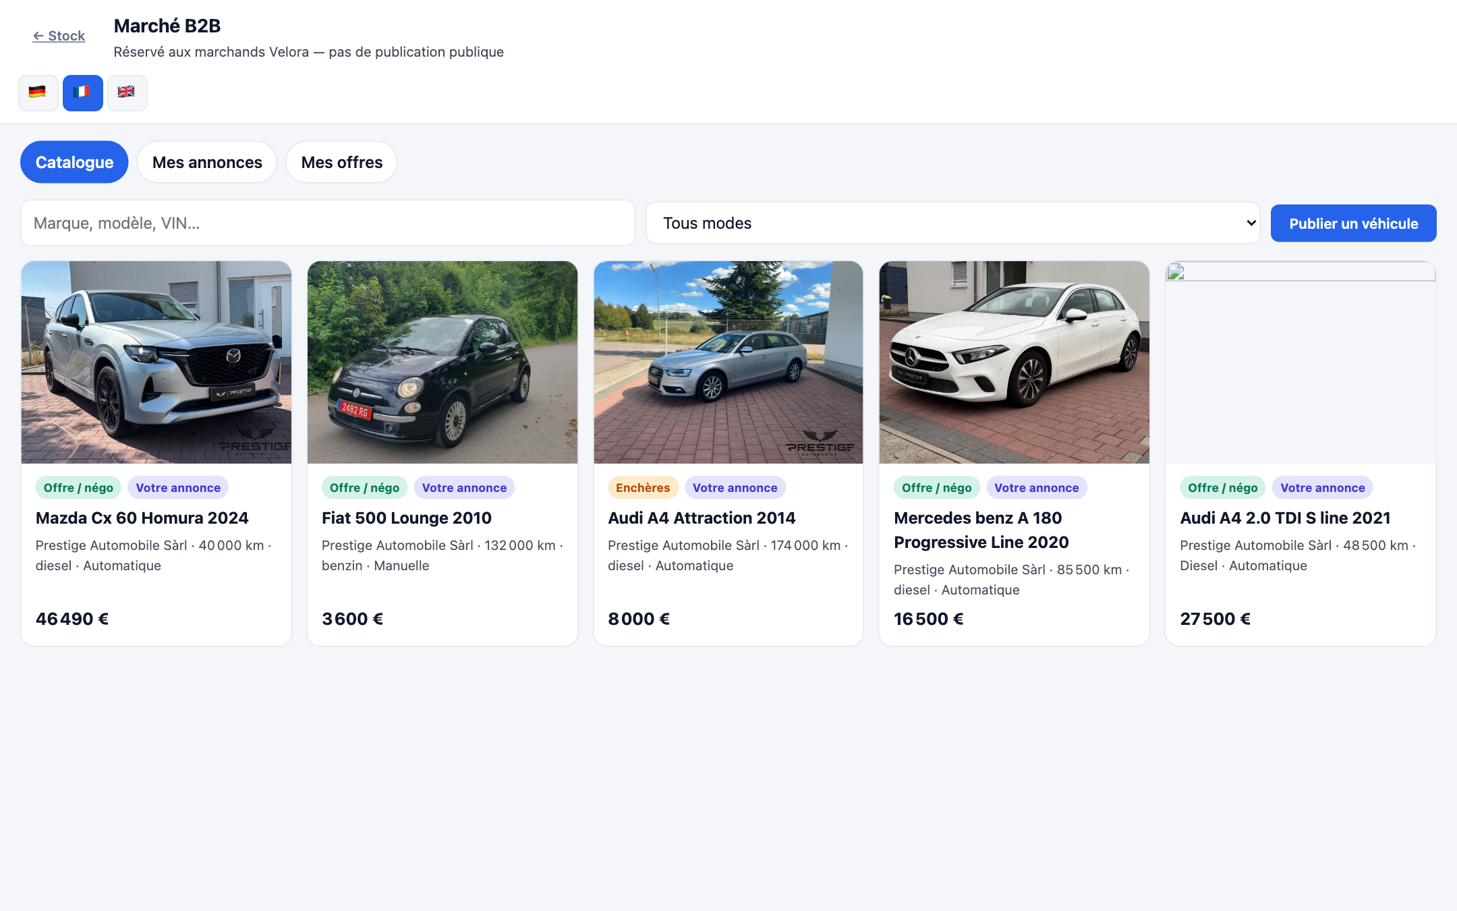Click Audi details line with 174 000 km
1457x911 pixels.
click(x=728, y=555)
